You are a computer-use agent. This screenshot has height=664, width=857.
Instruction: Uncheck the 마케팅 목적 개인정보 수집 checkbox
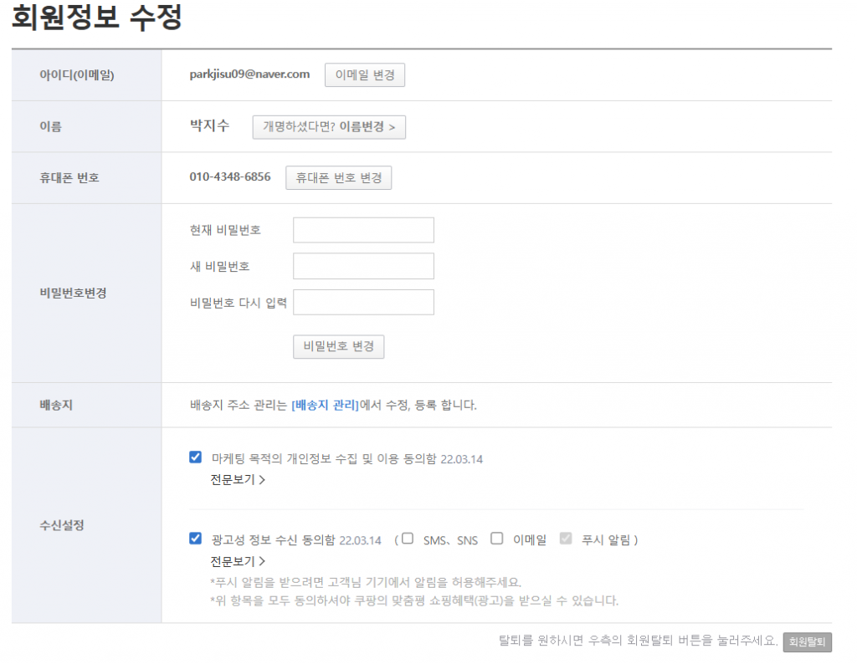click(x=196, y=457)
